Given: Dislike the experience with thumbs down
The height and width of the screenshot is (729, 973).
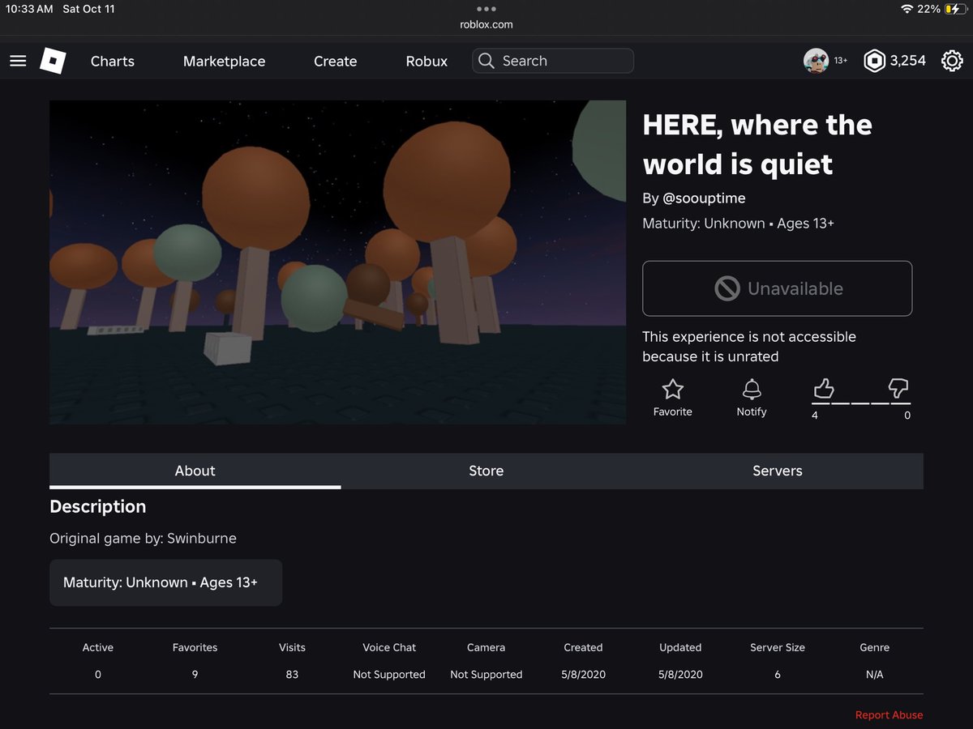Looking at the screenshot, I should 898,390.
